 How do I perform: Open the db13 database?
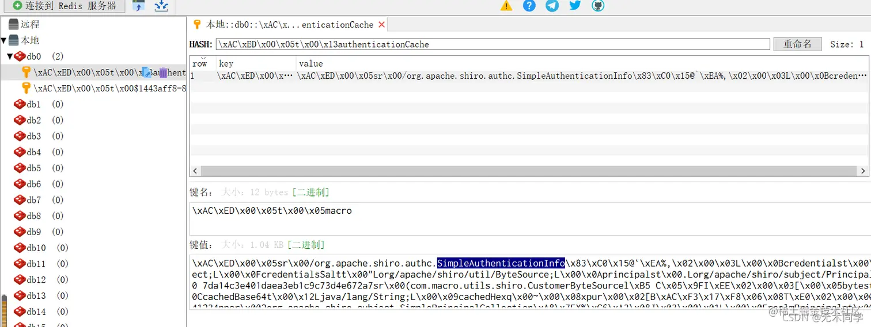36,295
